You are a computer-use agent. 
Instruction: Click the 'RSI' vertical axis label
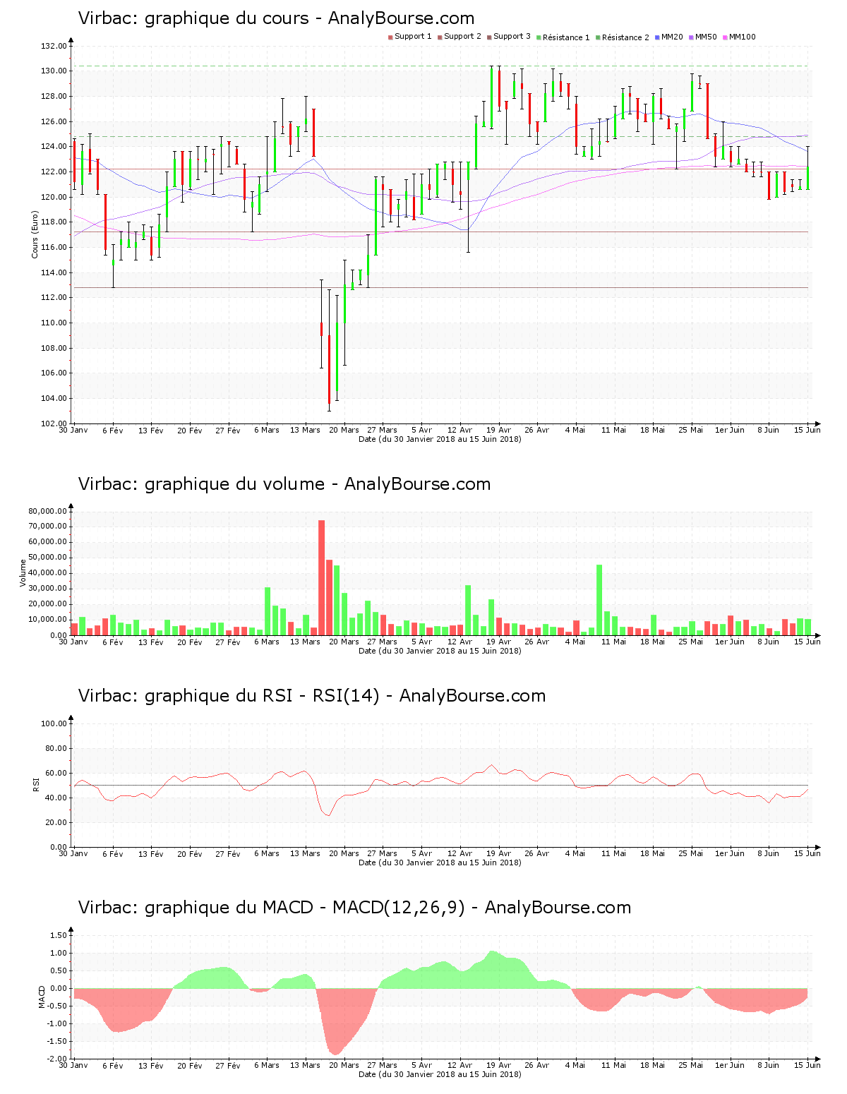pyautogui.click(x=36, y=785)
